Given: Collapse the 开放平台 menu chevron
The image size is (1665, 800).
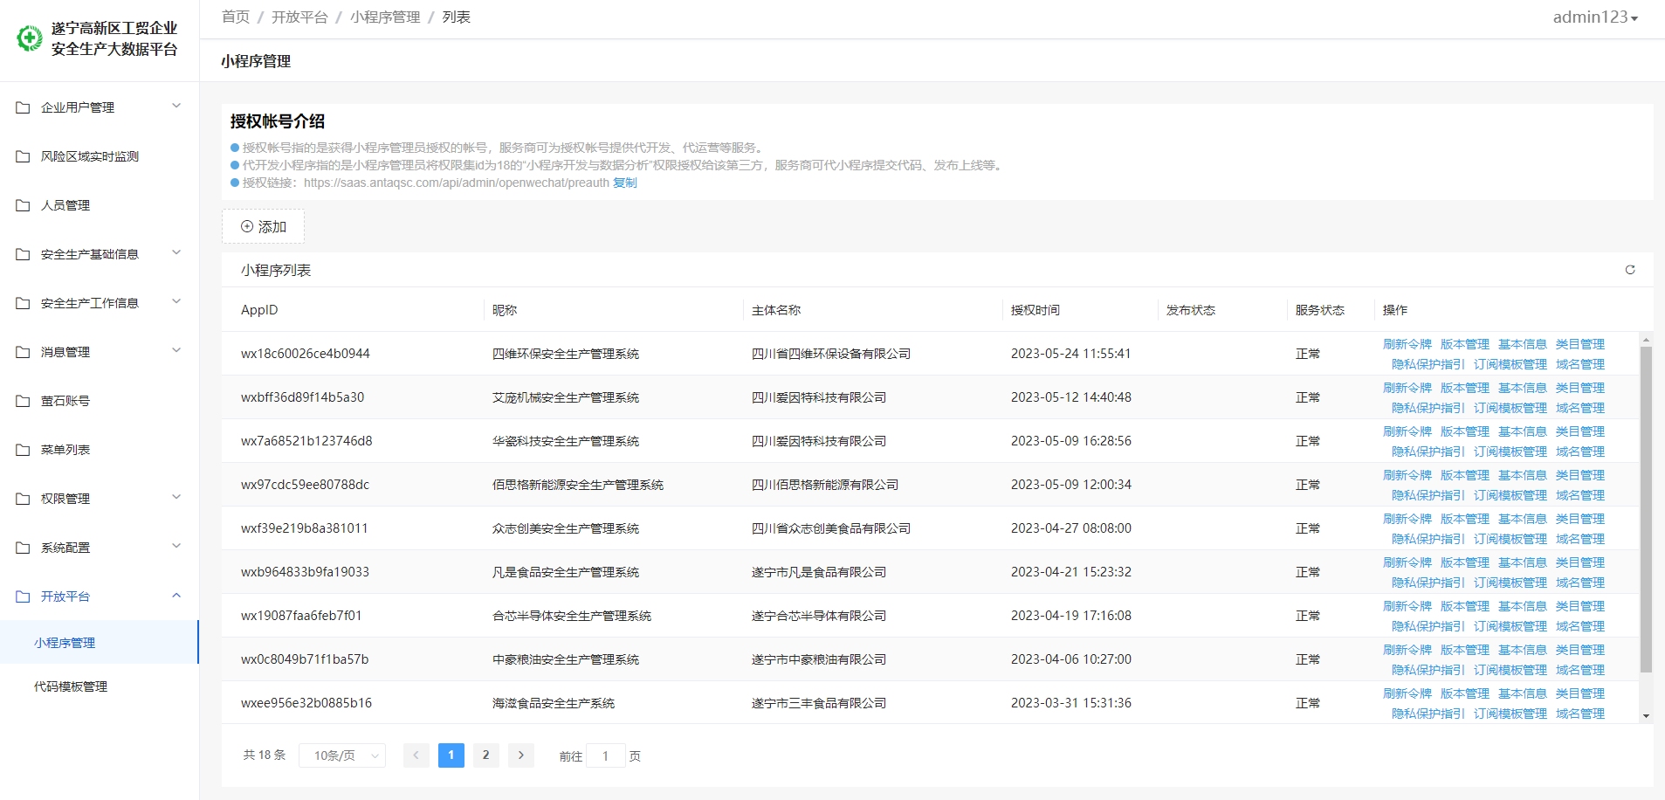Looking at the screenshot, I should 176,596.
